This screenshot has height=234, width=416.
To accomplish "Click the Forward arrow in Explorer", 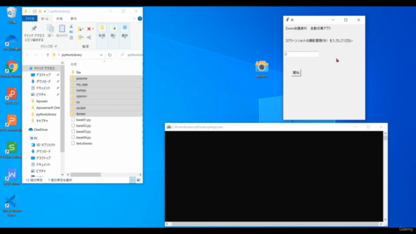I will click(36, 55).
